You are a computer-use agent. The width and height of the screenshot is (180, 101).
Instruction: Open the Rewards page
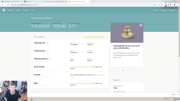pos(164,10)
